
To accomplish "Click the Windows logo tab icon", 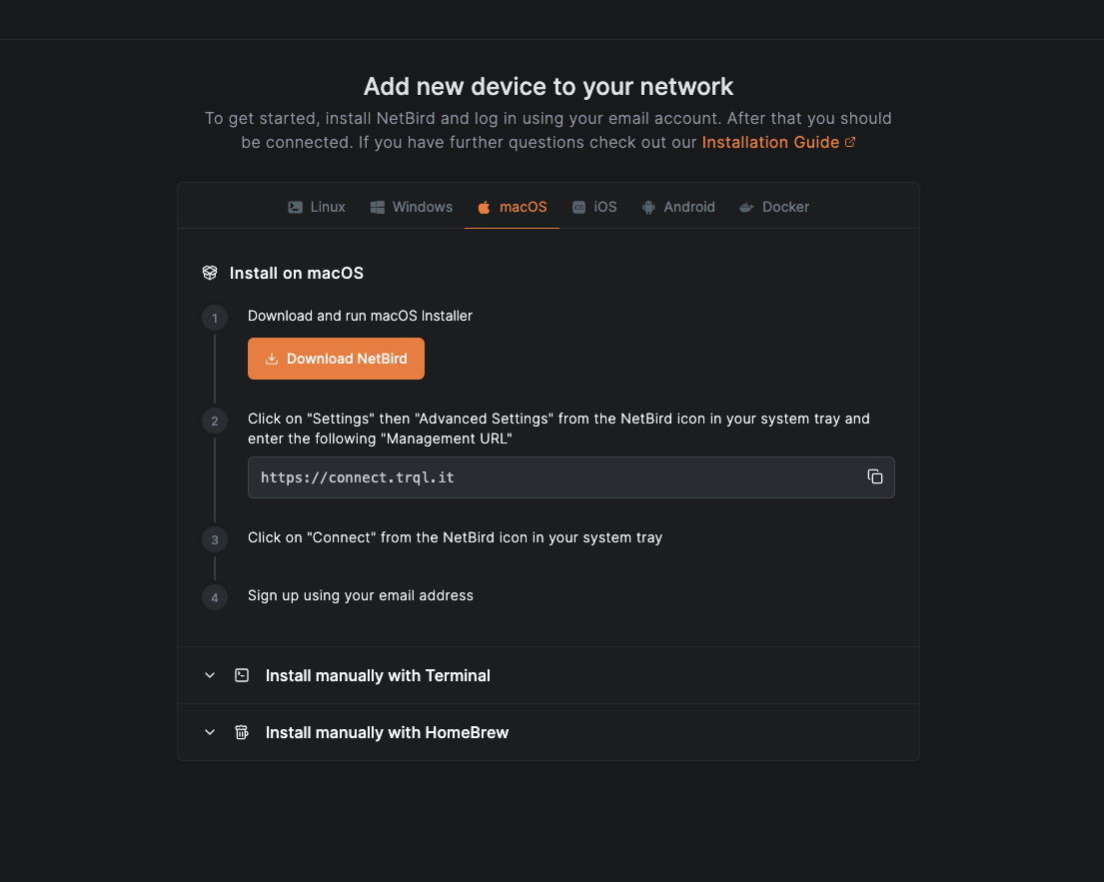I will click(378, 208).
